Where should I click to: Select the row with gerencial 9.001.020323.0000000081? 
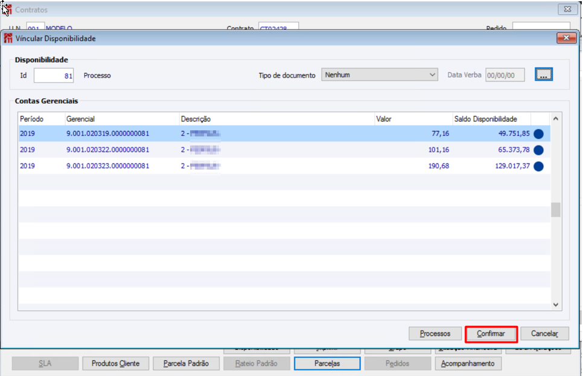point(284,166)
